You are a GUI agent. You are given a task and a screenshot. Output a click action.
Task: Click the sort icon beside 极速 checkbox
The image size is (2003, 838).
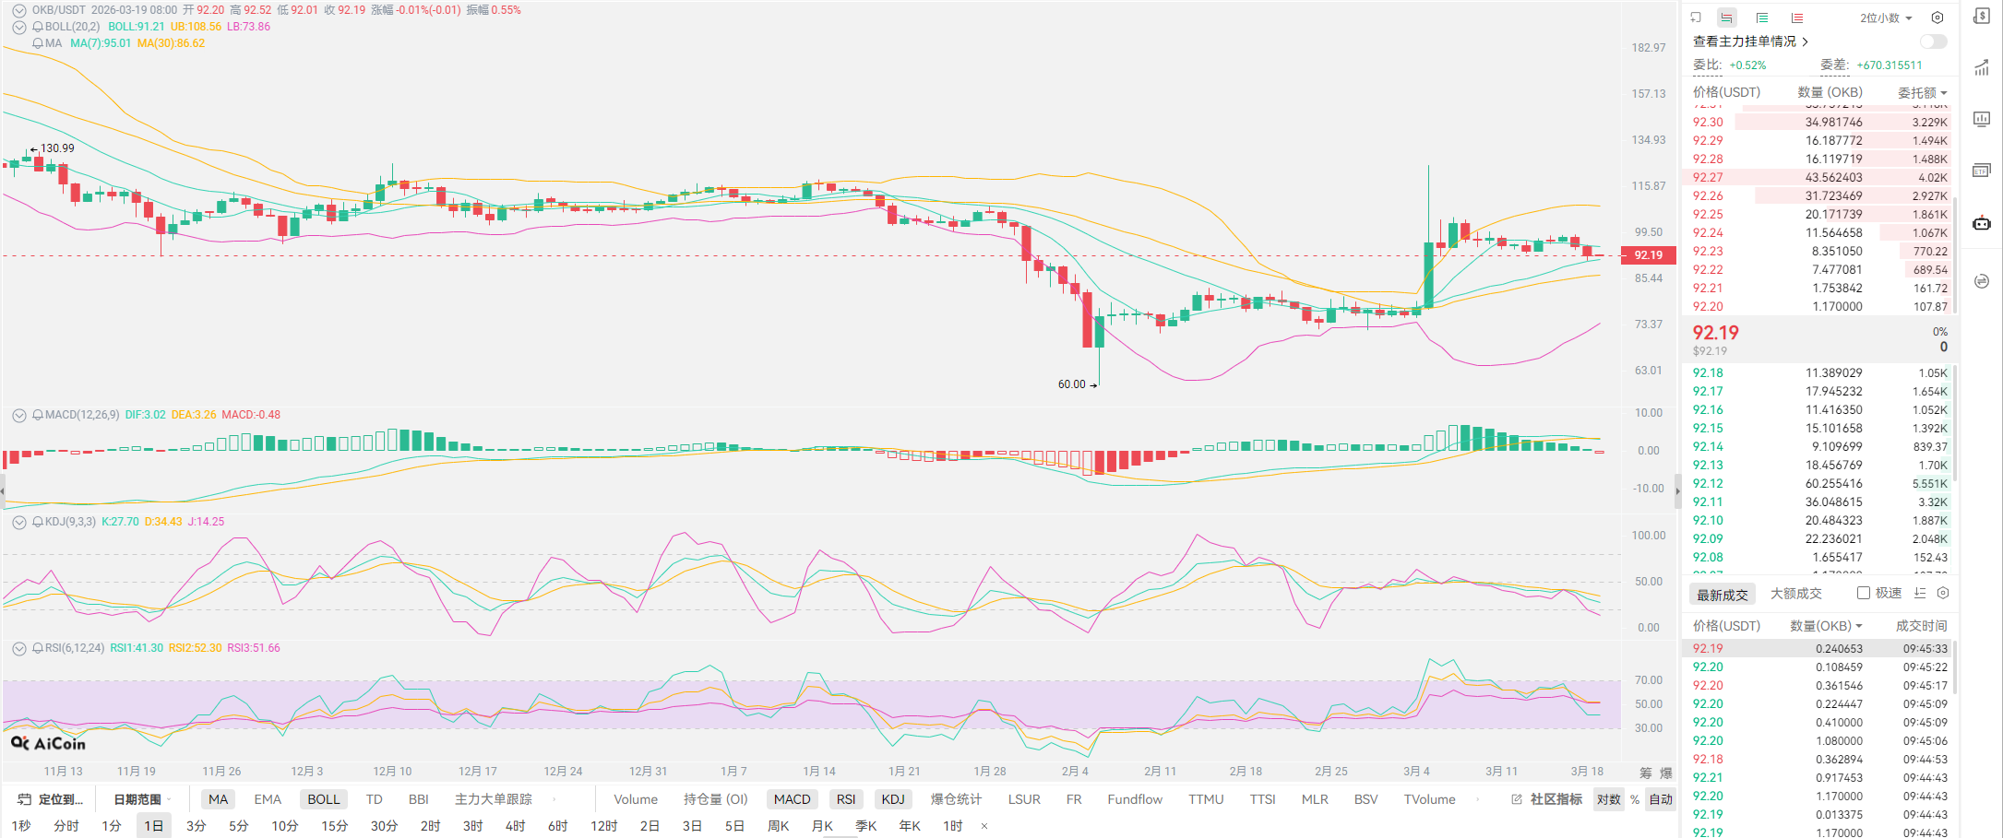[1920, 593]
